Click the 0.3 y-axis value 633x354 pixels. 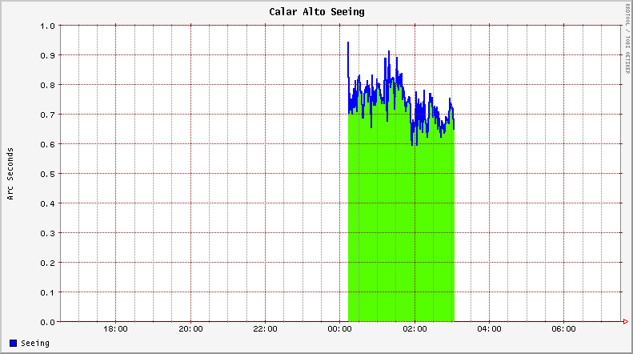pyautogui.click(x=47, y=233)
